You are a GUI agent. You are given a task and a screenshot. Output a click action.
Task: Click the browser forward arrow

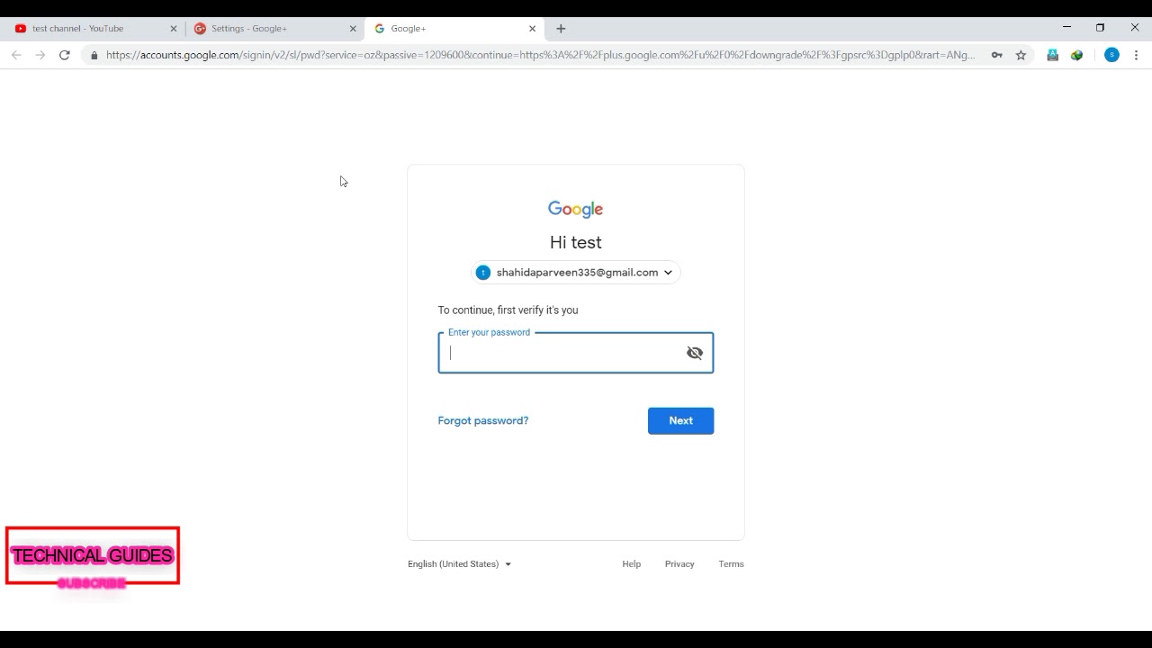(40, 55)
